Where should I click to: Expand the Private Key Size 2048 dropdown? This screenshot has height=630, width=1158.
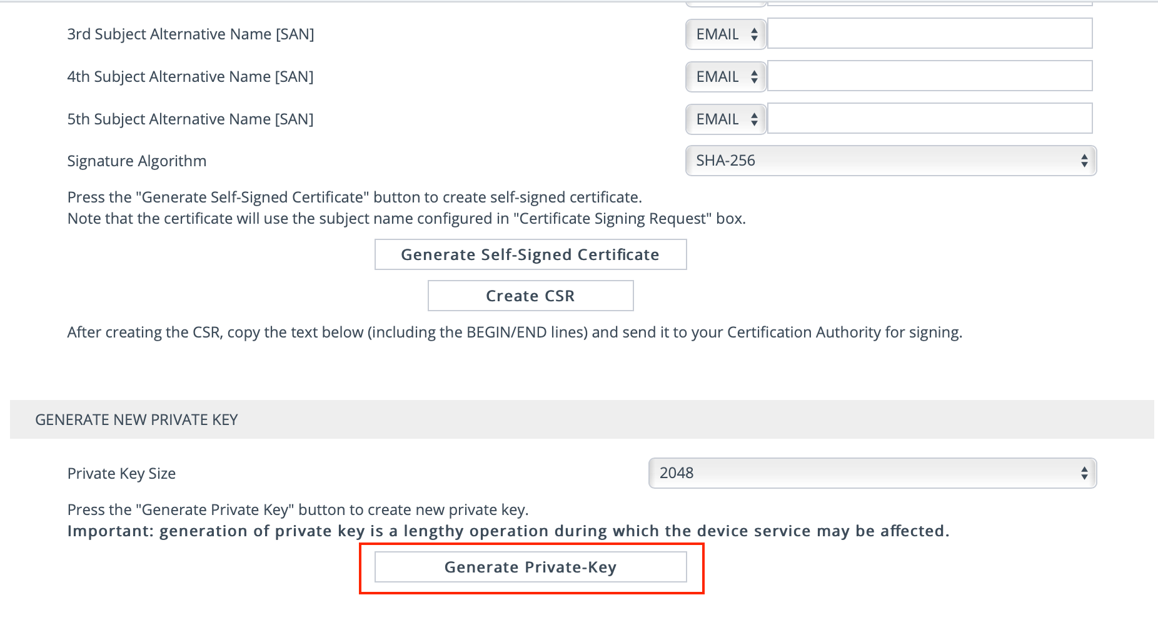872,473
